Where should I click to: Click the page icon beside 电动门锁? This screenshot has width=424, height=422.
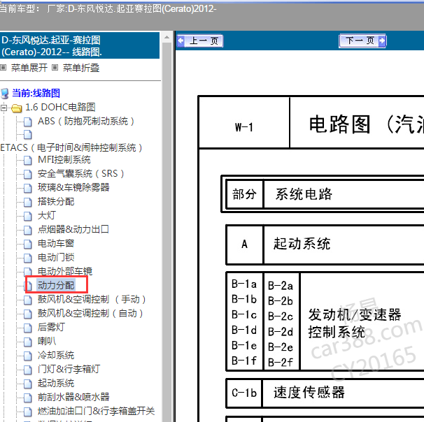[x=27, y=258]
